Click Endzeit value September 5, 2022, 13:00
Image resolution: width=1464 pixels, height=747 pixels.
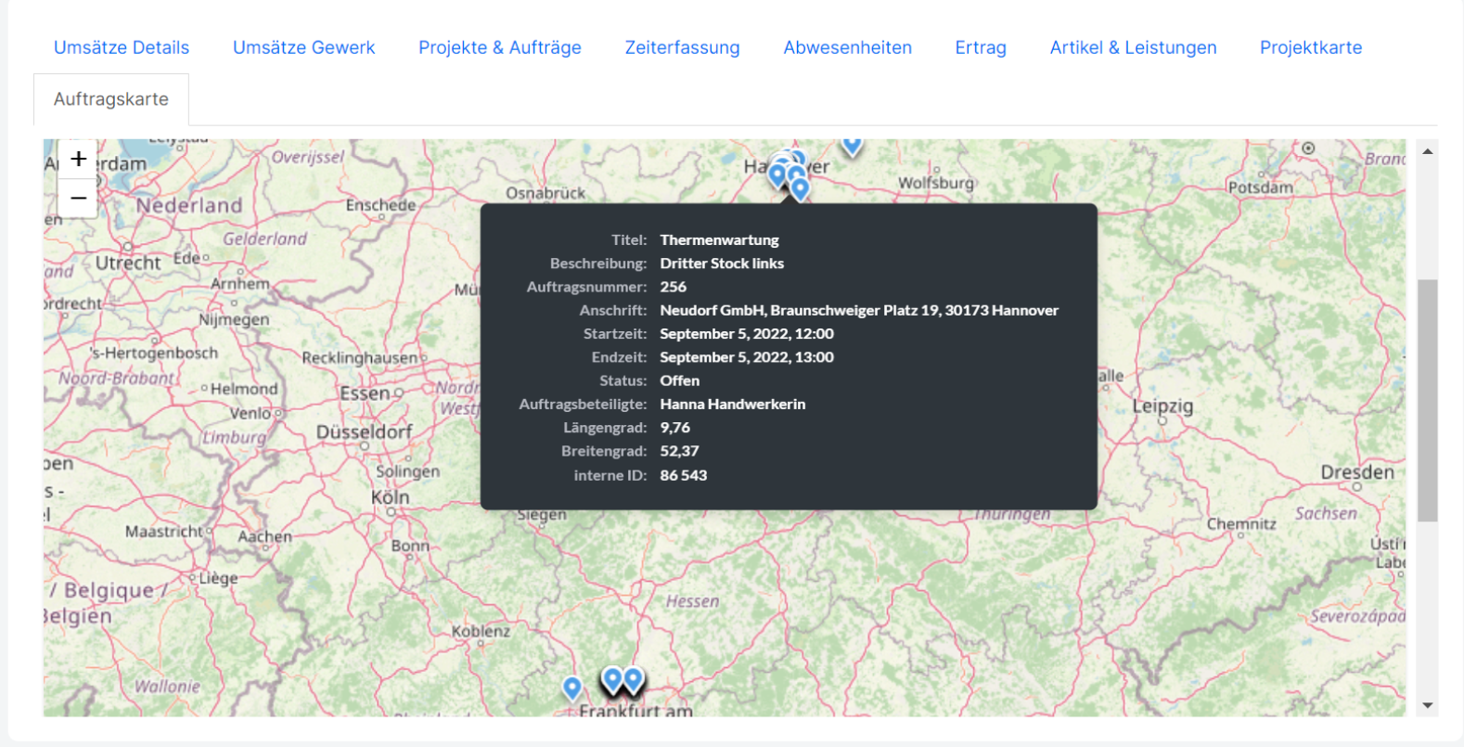pyautogui.click(x=747, y=357)
